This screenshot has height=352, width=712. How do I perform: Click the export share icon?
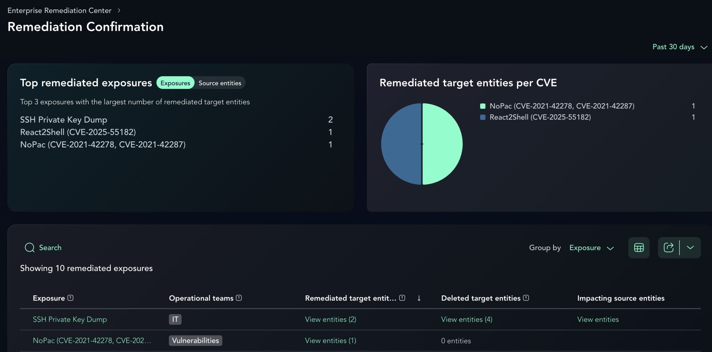tap(668, 247)
